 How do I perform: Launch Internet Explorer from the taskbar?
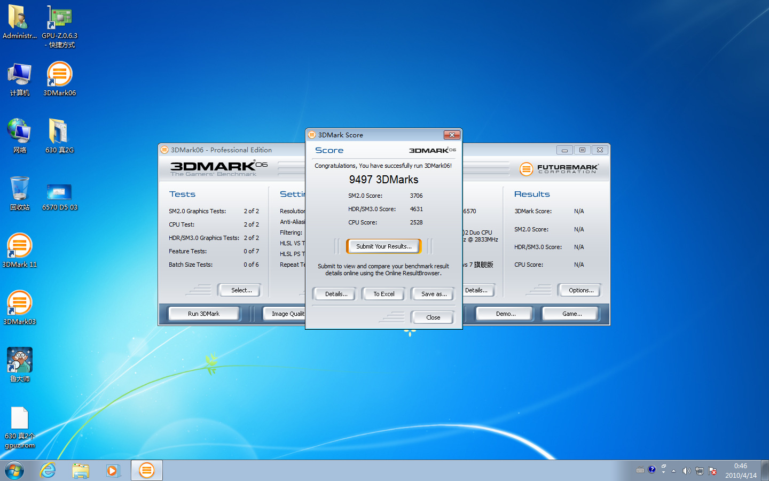(x=48, y=470)
